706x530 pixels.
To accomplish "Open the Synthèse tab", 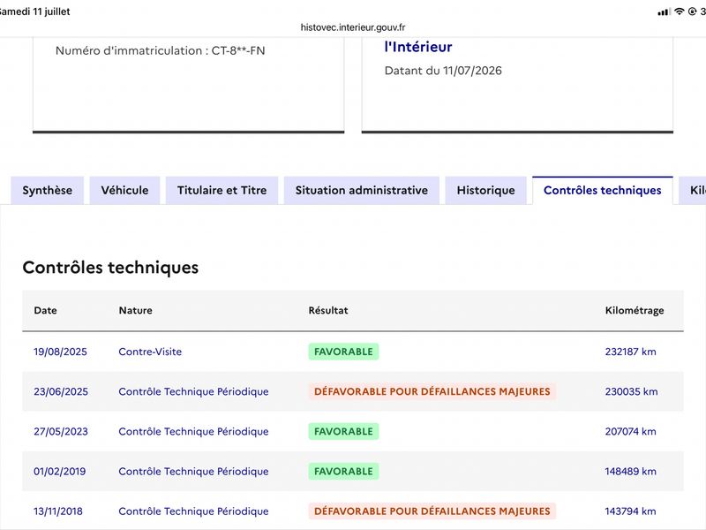I will pyautogui.click(x=48, y=190).
